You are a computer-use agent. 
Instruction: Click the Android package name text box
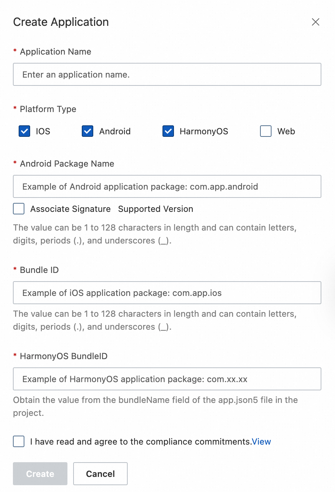167,187
